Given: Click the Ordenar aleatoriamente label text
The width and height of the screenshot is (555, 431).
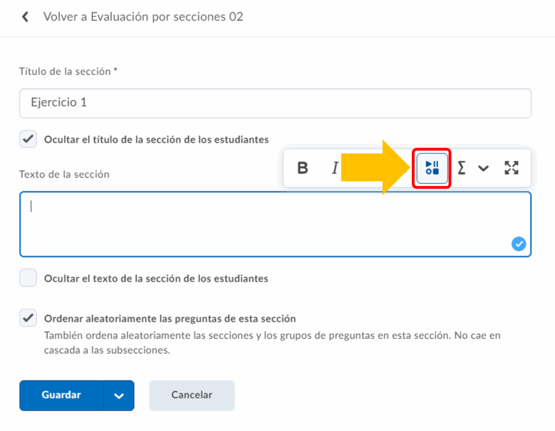Looking at the screenshot, I should pos(170,318).
